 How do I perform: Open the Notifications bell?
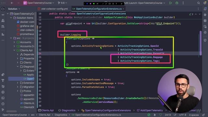point(205,9)
